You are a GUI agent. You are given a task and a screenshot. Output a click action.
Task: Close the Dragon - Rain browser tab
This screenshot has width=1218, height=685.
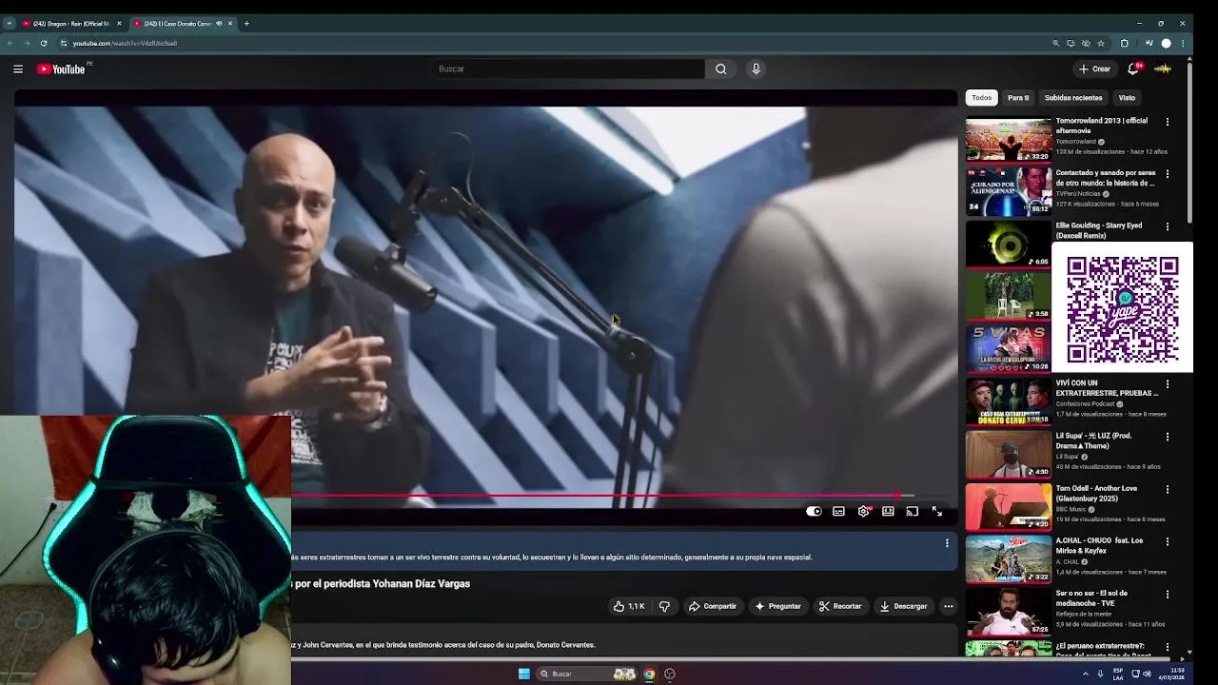click(x=119, y=23)
